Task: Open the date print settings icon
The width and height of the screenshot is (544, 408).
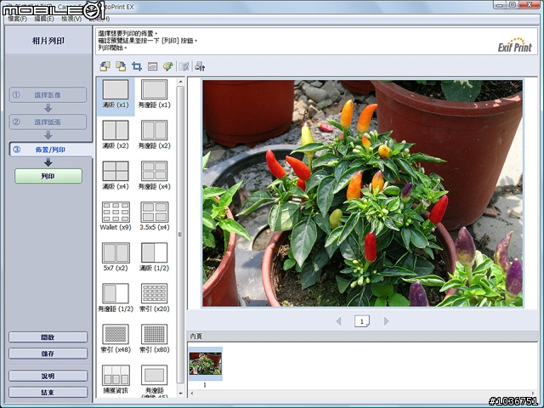Action: tap(152, 66)
